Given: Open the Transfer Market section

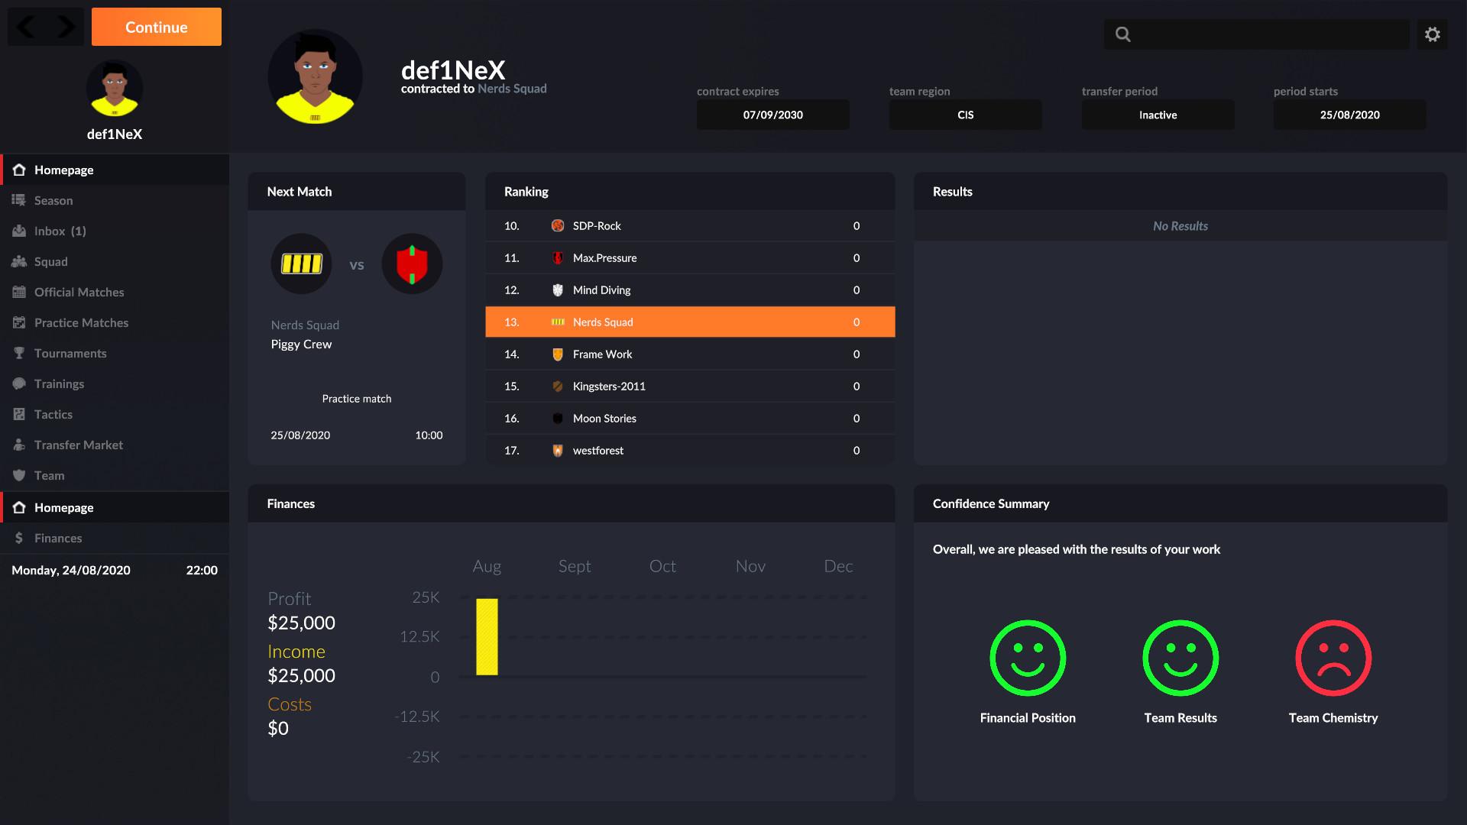Looking at the screenshot, I should point(18,445).
